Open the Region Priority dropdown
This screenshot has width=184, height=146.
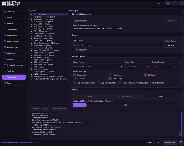175,66
